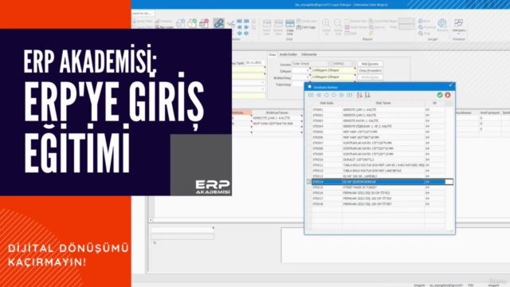The width and height of the screenshot is (510, 287).
Task: Select row STK001 KERESTE ÇAM 1. KALİTE
Action: (x=379, y=110)
